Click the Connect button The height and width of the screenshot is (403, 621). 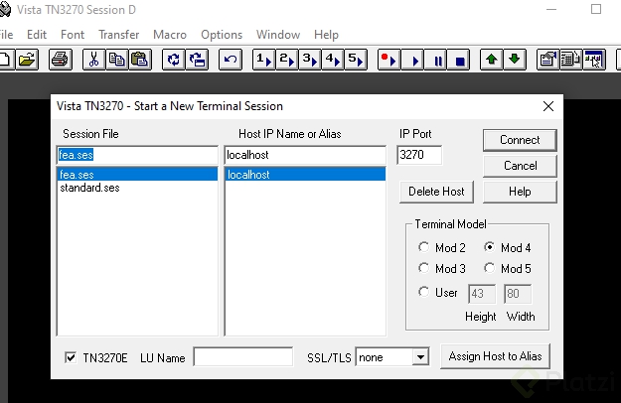click(520, 140)
